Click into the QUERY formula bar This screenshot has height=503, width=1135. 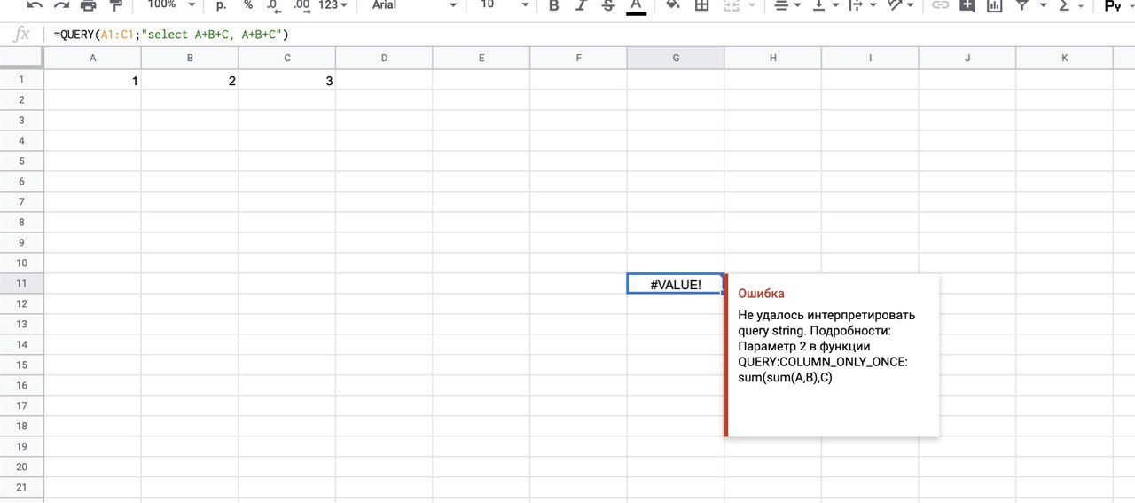coord(590,35)
